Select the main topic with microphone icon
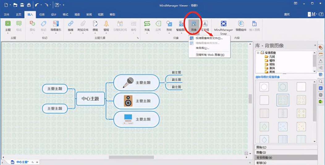 [136, 82]
